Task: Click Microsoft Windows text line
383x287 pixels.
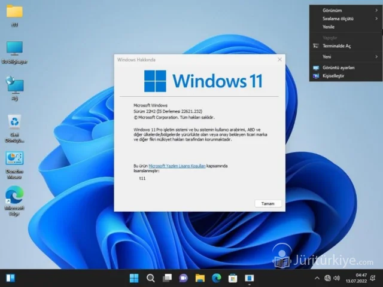Action: pyautogui.click(x=150, y=105)
